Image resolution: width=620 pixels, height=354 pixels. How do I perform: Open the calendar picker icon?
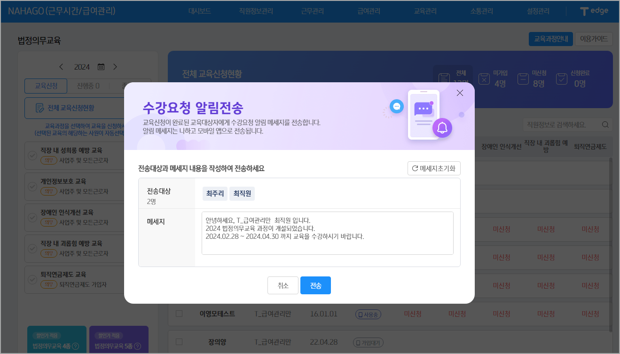coord(101,67)
